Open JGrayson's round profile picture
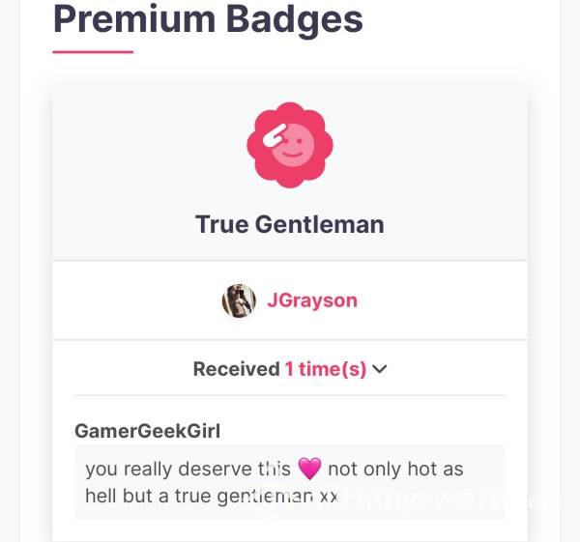This screenshot has width=580, height=542. click(x=239, y=300)
